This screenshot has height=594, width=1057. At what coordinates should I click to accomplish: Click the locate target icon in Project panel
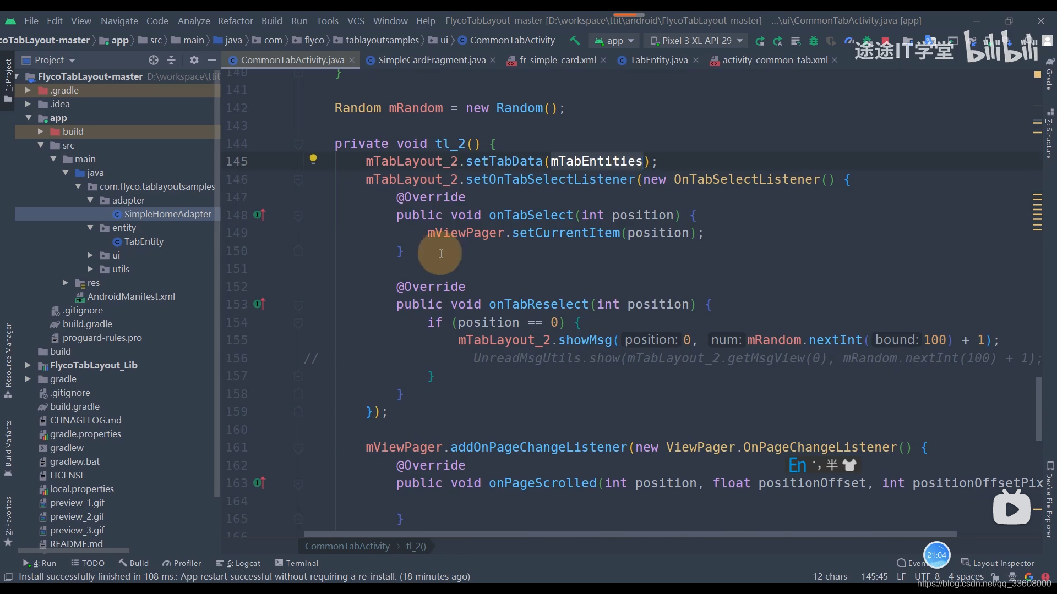[154, 60]
